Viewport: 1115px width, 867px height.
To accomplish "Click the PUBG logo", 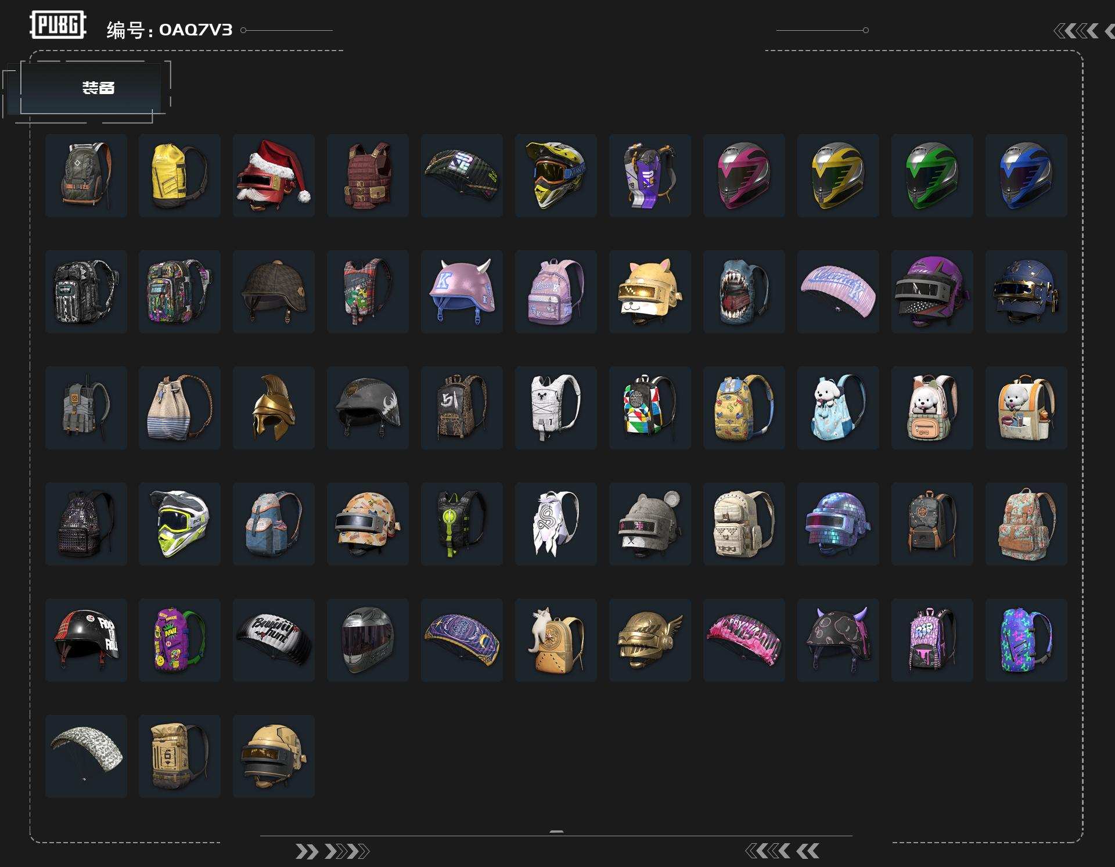I will tap(58, 25).
